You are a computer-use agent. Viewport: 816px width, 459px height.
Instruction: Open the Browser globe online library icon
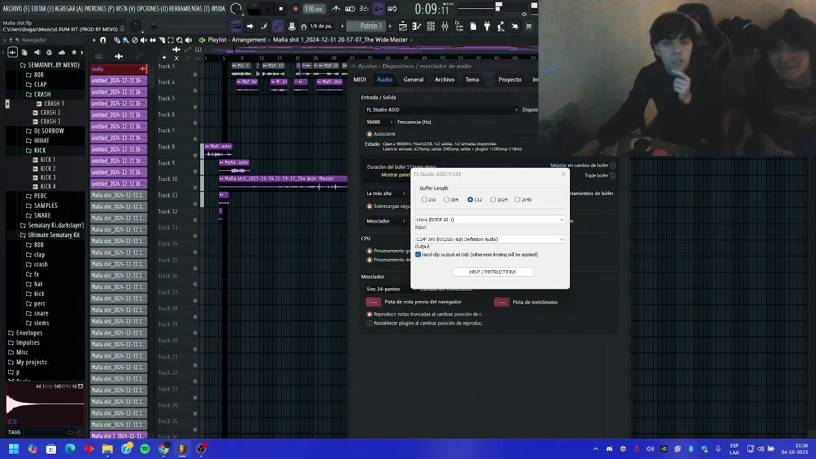pyautogui.click(x=49, y=52)
